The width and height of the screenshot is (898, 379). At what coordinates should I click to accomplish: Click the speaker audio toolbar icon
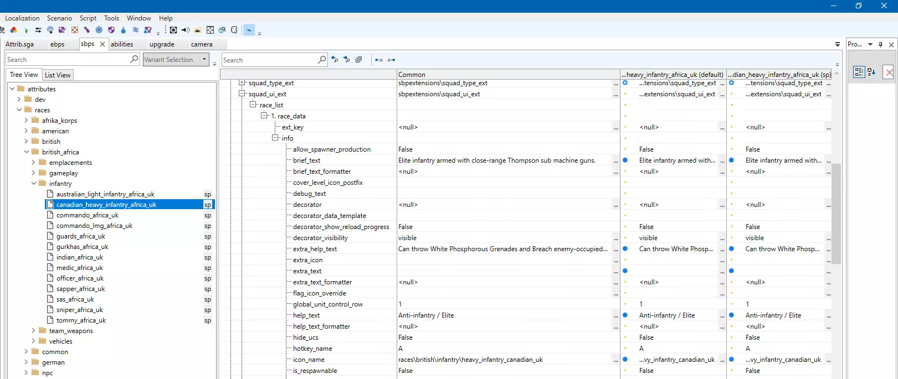(186, 30)
